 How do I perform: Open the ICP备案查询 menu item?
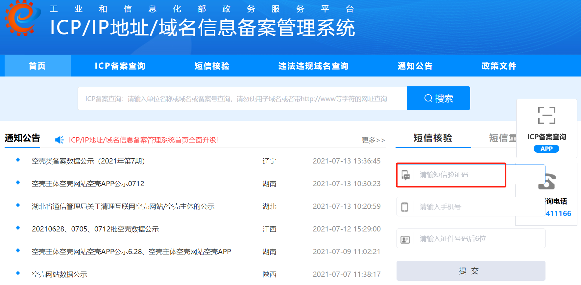[x=120, y=66]
